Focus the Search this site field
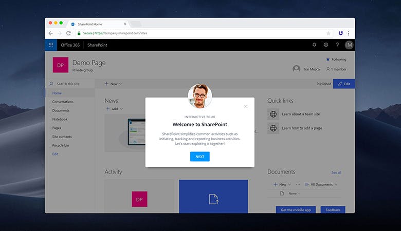 click(70, 84)
